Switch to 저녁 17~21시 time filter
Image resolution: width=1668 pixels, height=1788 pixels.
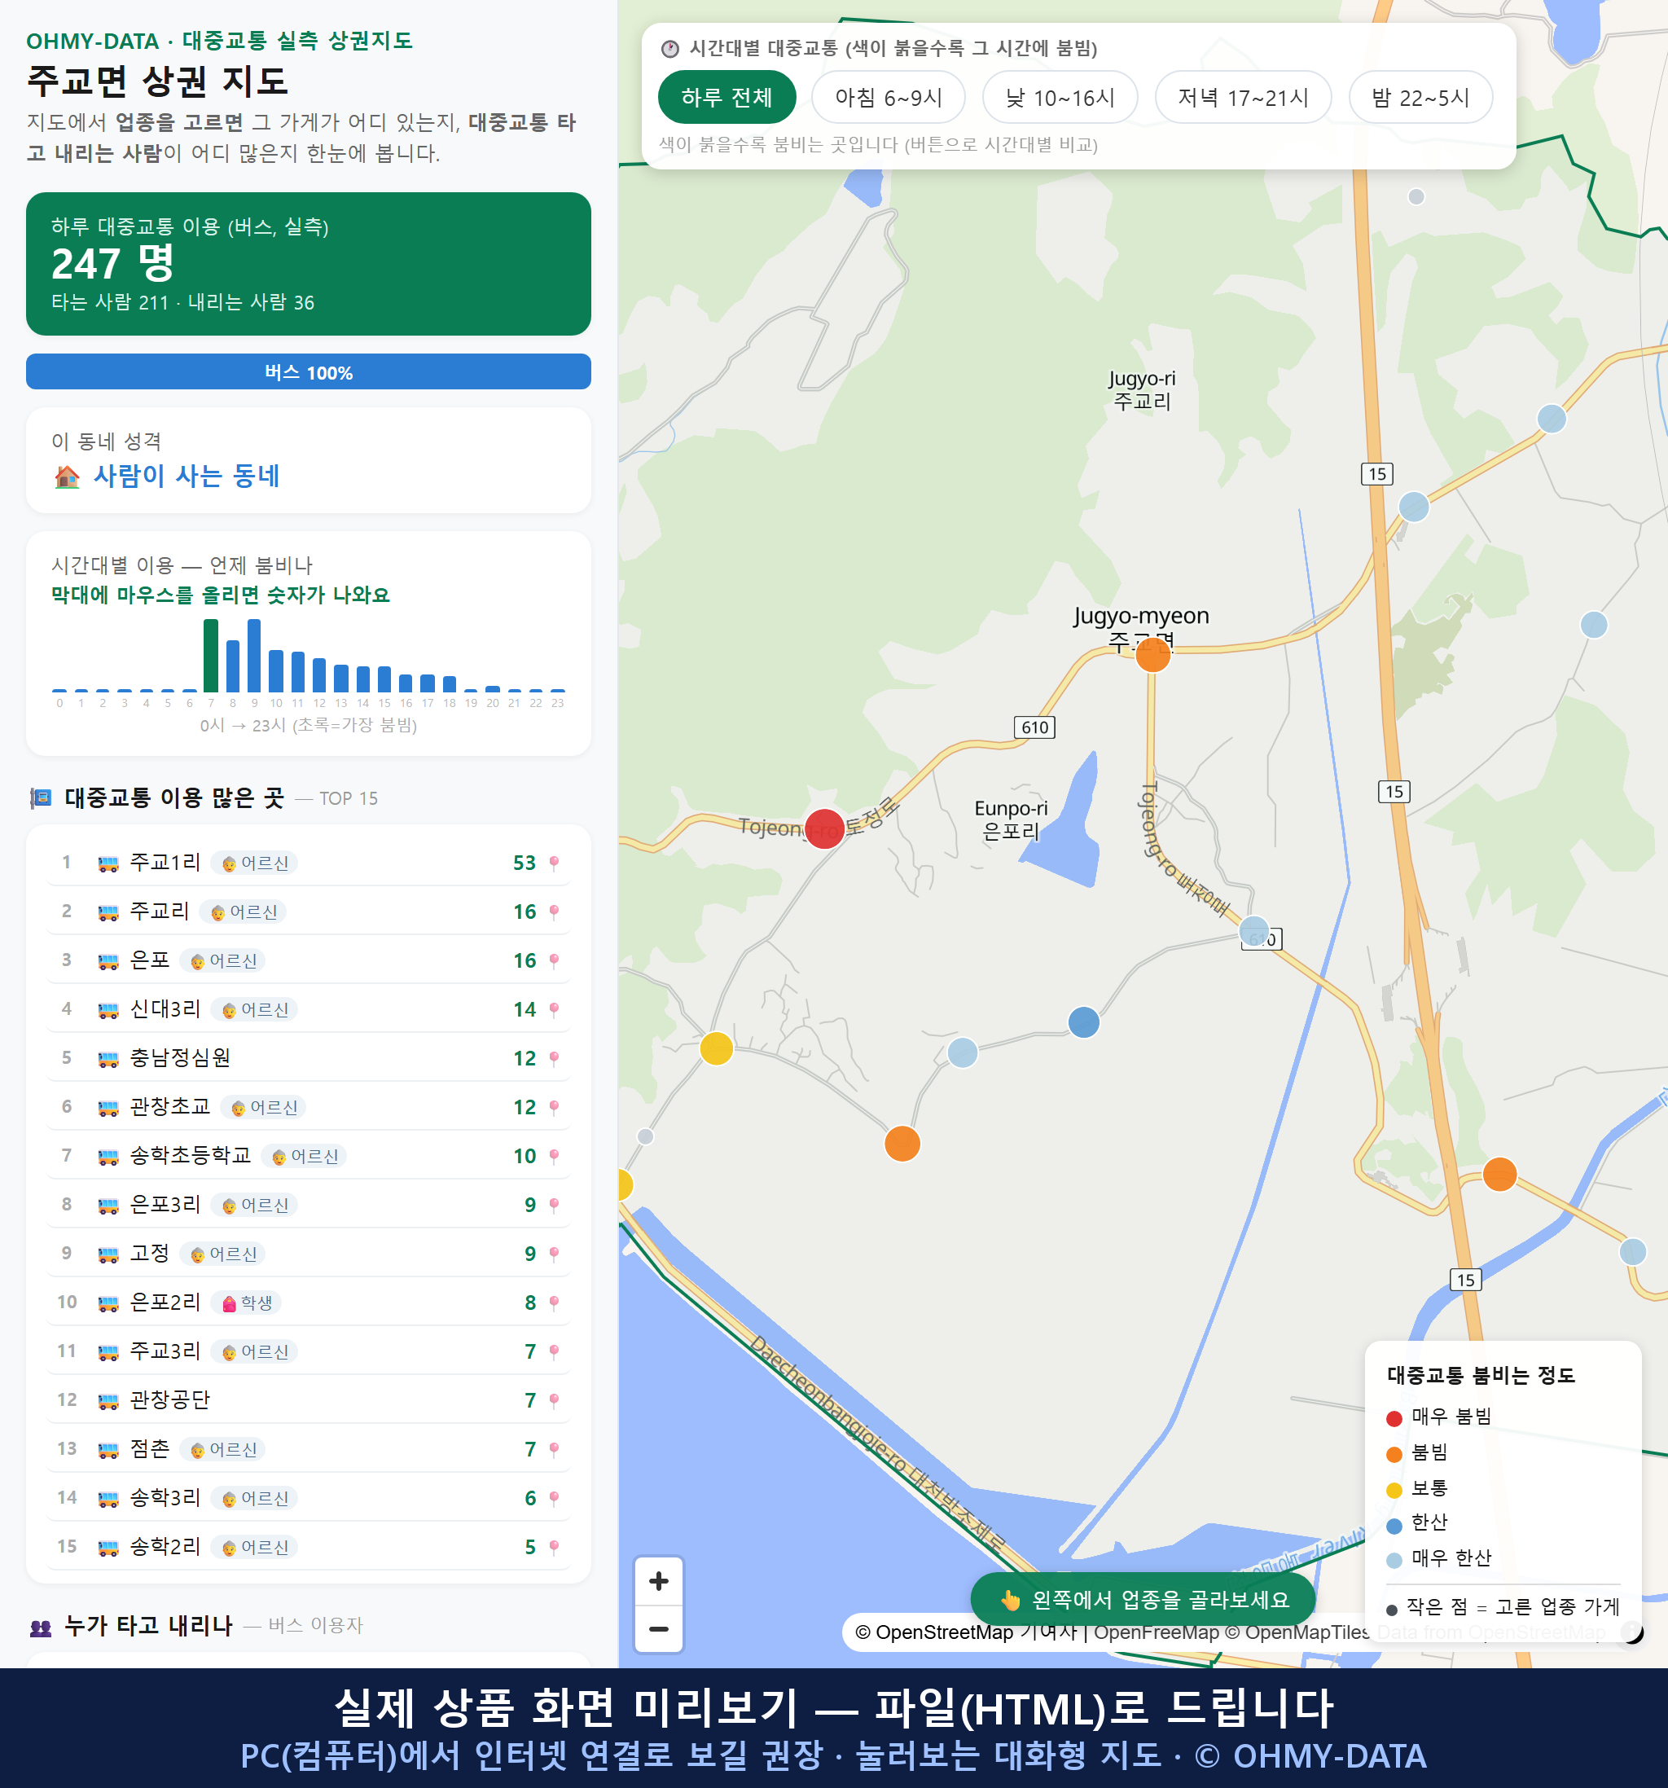[1243, 97]
